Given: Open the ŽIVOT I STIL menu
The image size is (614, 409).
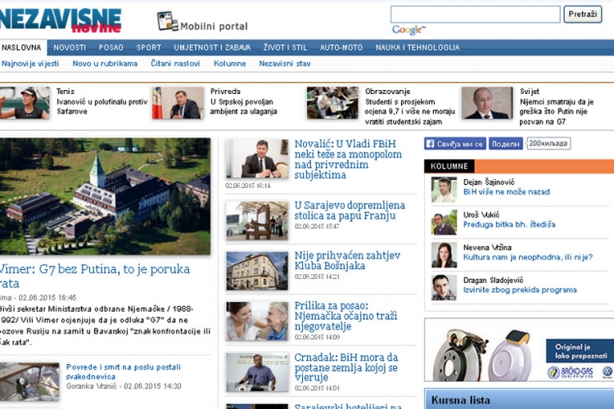Looking at the screenshot, I should pyautogui.click(x=285, y=47).
